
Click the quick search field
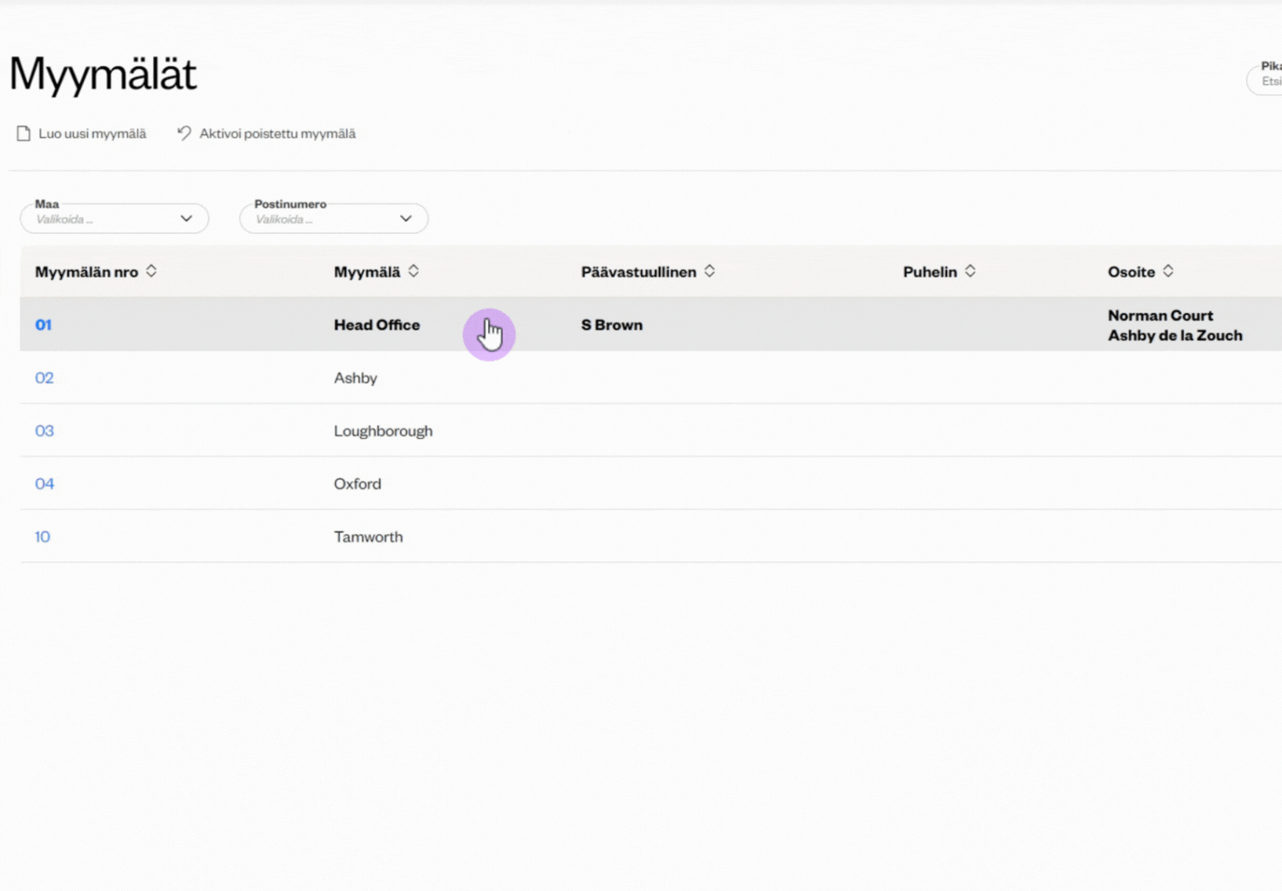click(x=1268, y=80)
